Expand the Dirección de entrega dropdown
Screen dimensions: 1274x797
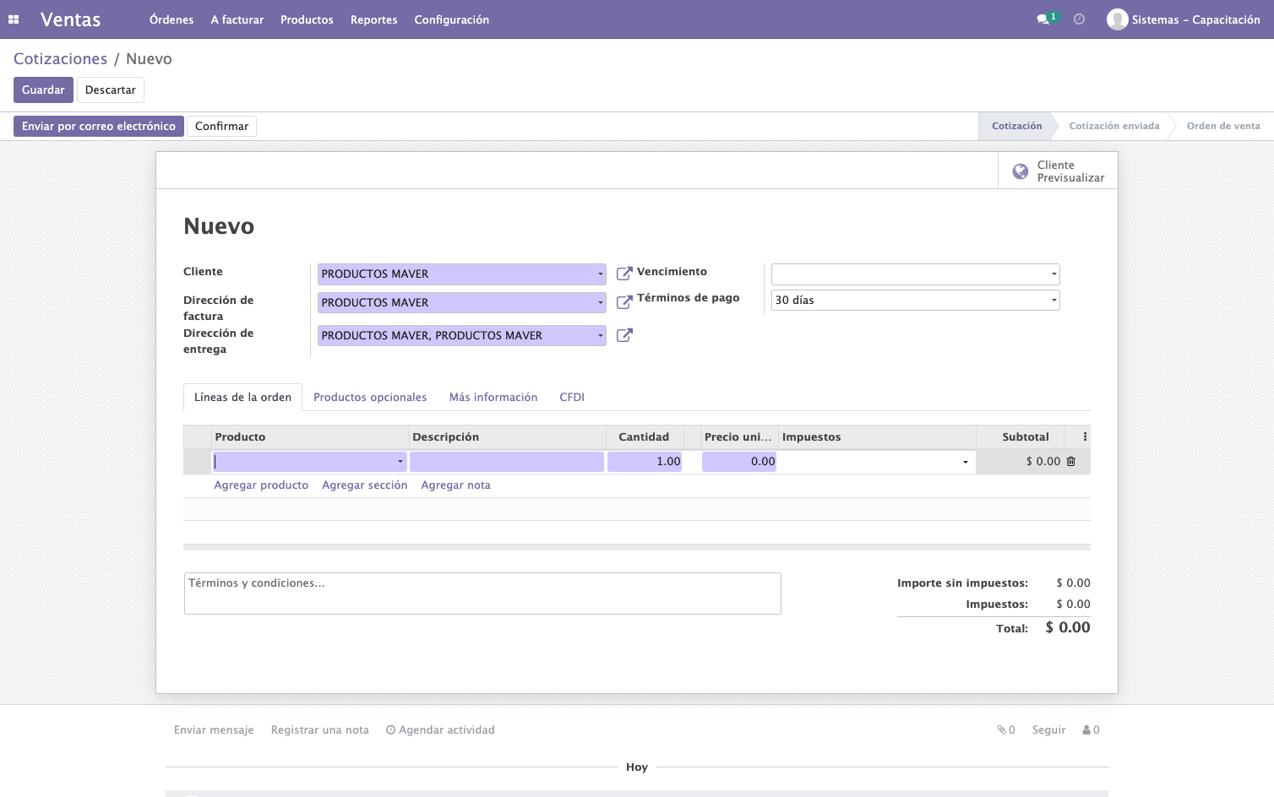coord(601,336)
